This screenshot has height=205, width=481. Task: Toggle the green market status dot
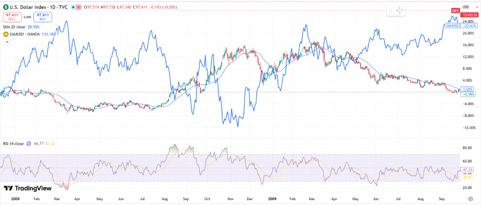click(x=73, y=7)
